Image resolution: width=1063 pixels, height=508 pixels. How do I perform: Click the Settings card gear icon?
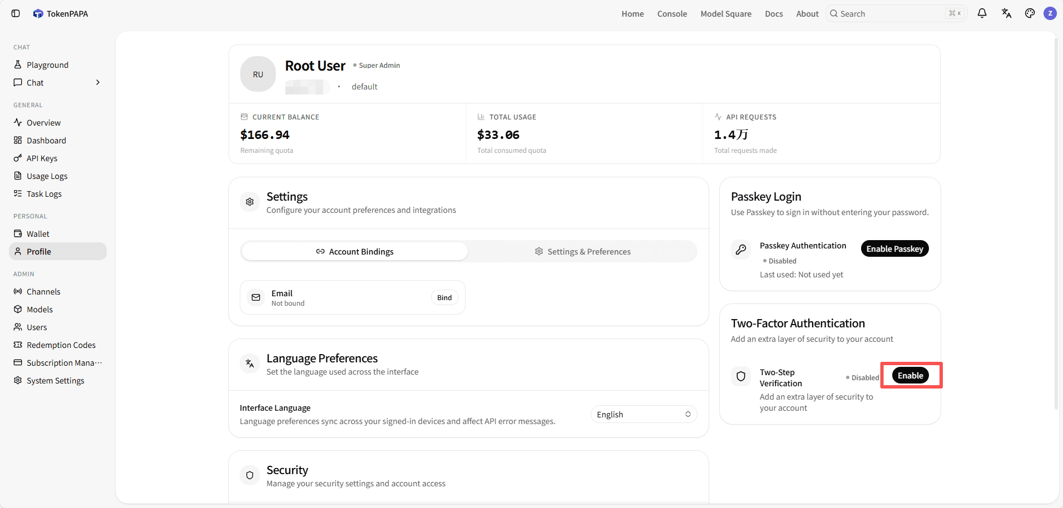pyautogui.click(x=250, y=202)
